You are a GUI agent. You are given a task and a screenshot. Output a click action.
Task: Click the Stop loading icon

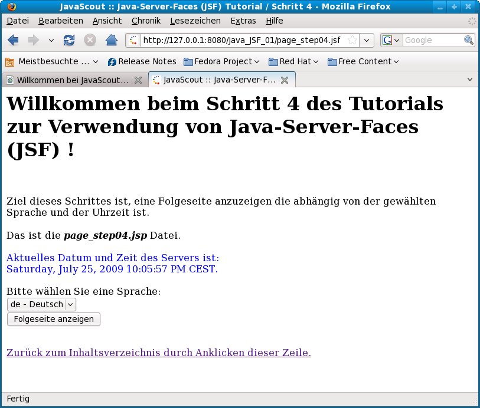(x=90, y=40)
